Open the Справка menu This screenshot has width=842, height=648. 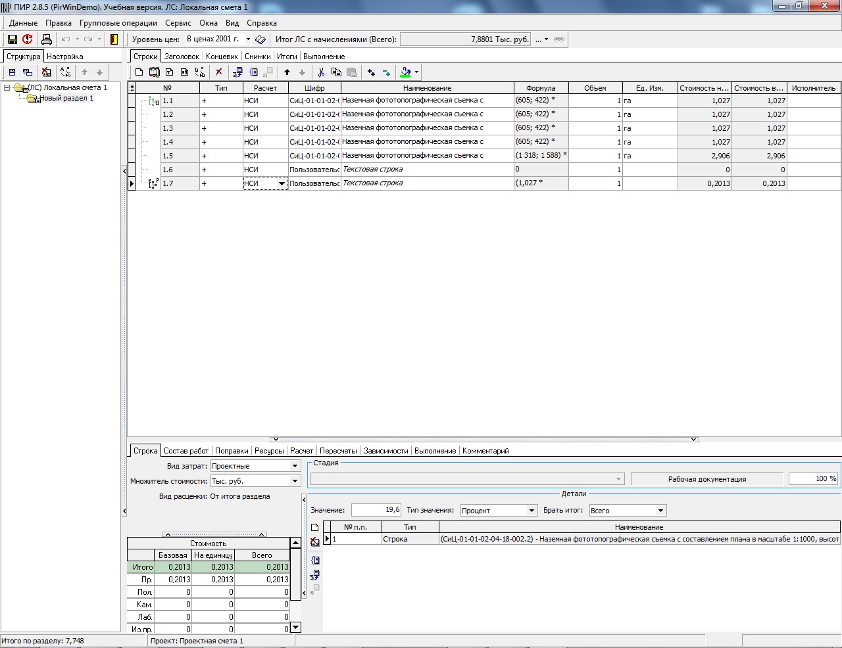[262, 22]
